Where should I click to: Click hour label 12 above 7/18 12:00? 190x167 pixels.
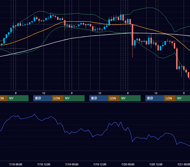click(x=44, y=93)
